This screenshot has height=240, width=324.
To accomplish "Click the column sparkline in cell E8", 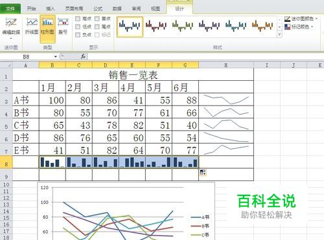I will (132, 162).
